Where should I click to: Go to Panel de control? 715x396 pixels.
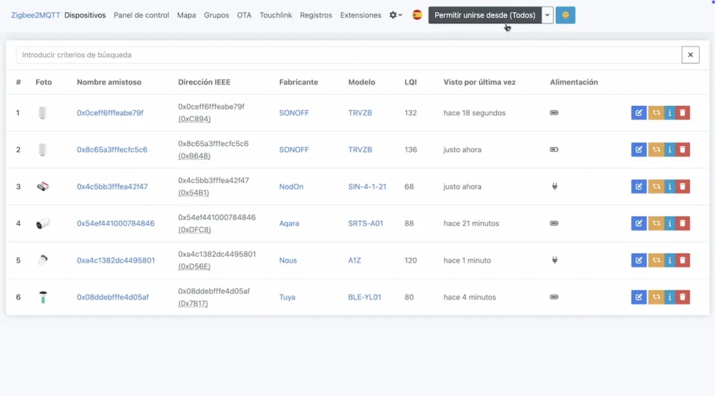click(141, 15)
